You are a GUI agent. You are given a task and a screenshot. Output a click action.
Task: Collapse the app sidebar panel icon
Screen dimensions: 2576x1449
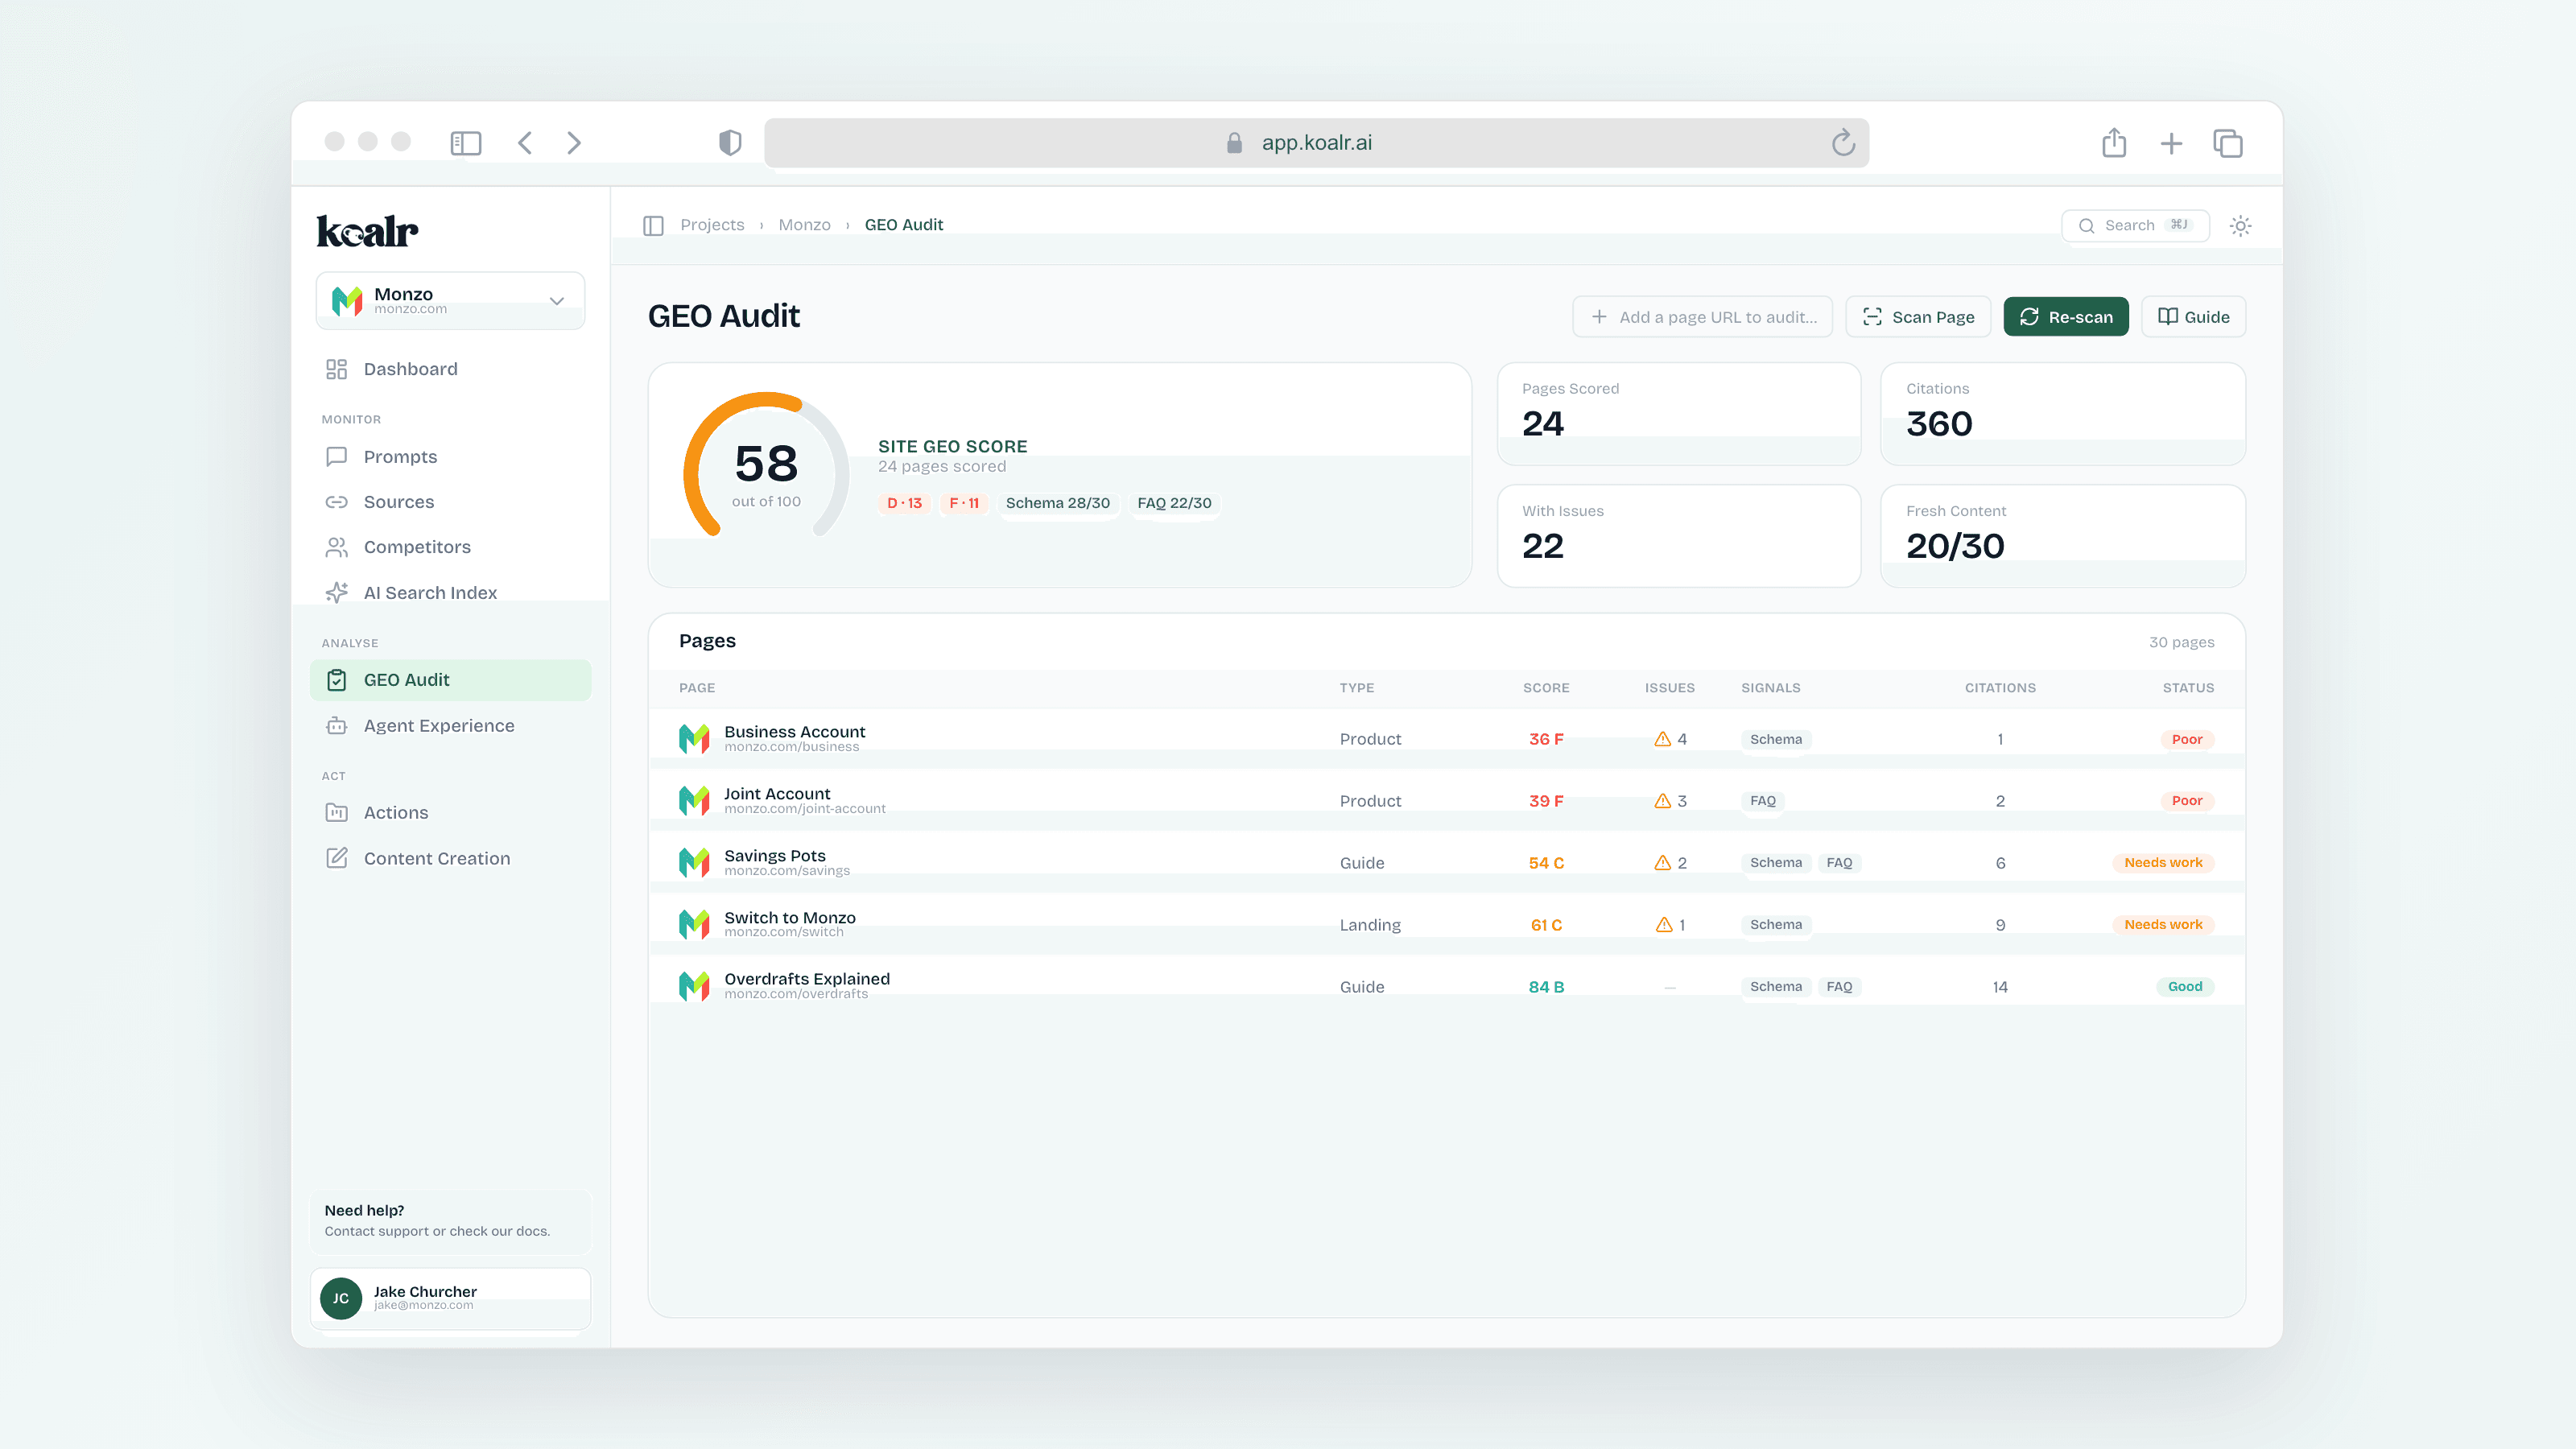coord(653,225)
